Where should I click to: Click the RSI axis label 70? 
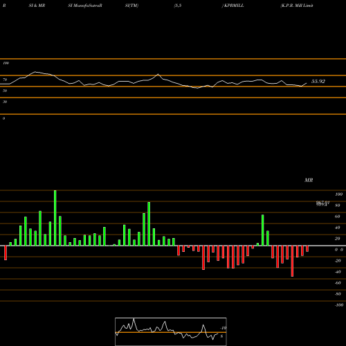[x=5, y=80]
